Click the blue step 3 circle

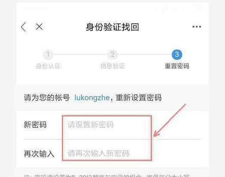click(177, 54)
